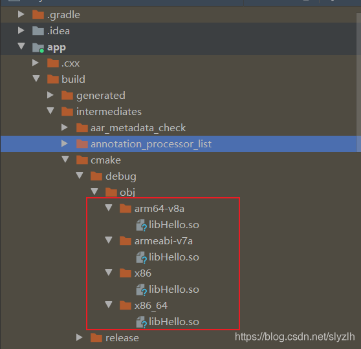Collapse the build folder arrow

[36, 78]
